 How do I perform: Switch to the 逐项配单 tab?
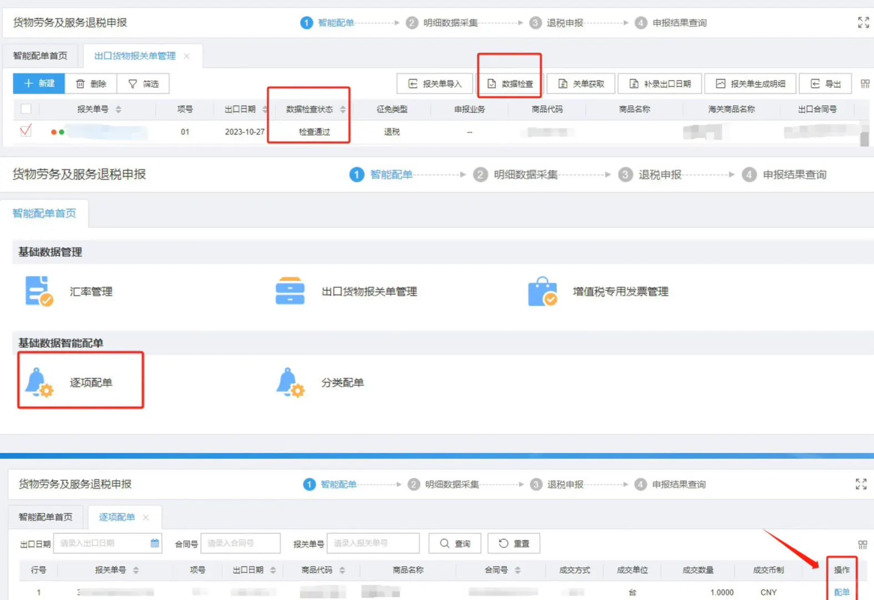coord(117,517)
